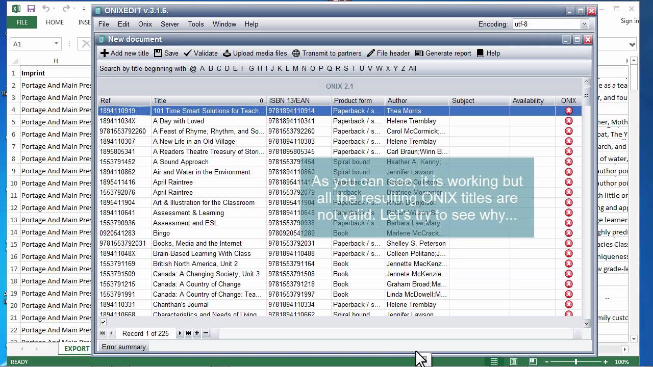
Task: Click Excel save icon in quick access toolbar
Action: pos(31,9)
